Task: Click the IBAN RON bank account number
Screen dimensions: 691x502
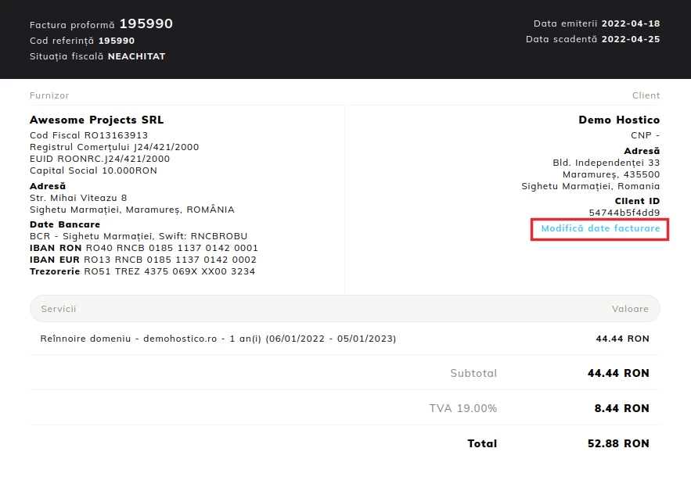Action: 143,248
